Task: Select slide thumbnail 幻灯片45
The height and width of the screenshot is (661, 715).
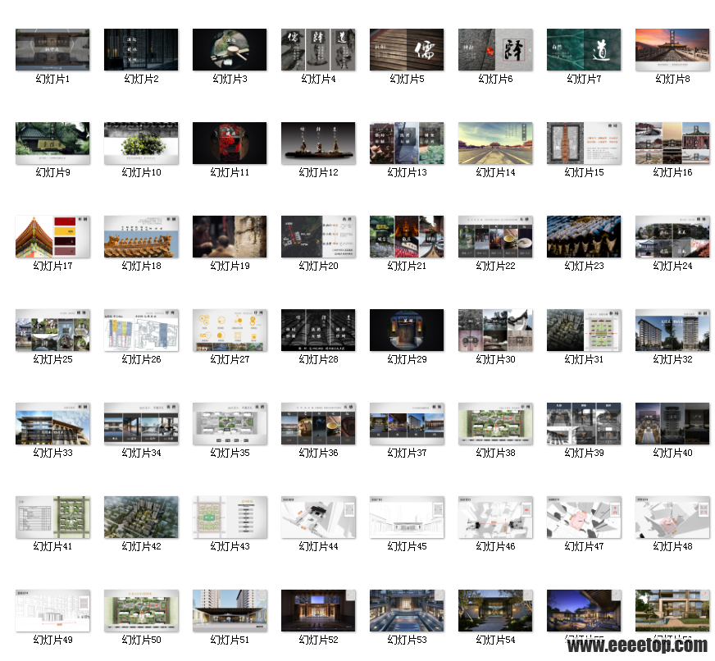Action: tap(407, 517)
